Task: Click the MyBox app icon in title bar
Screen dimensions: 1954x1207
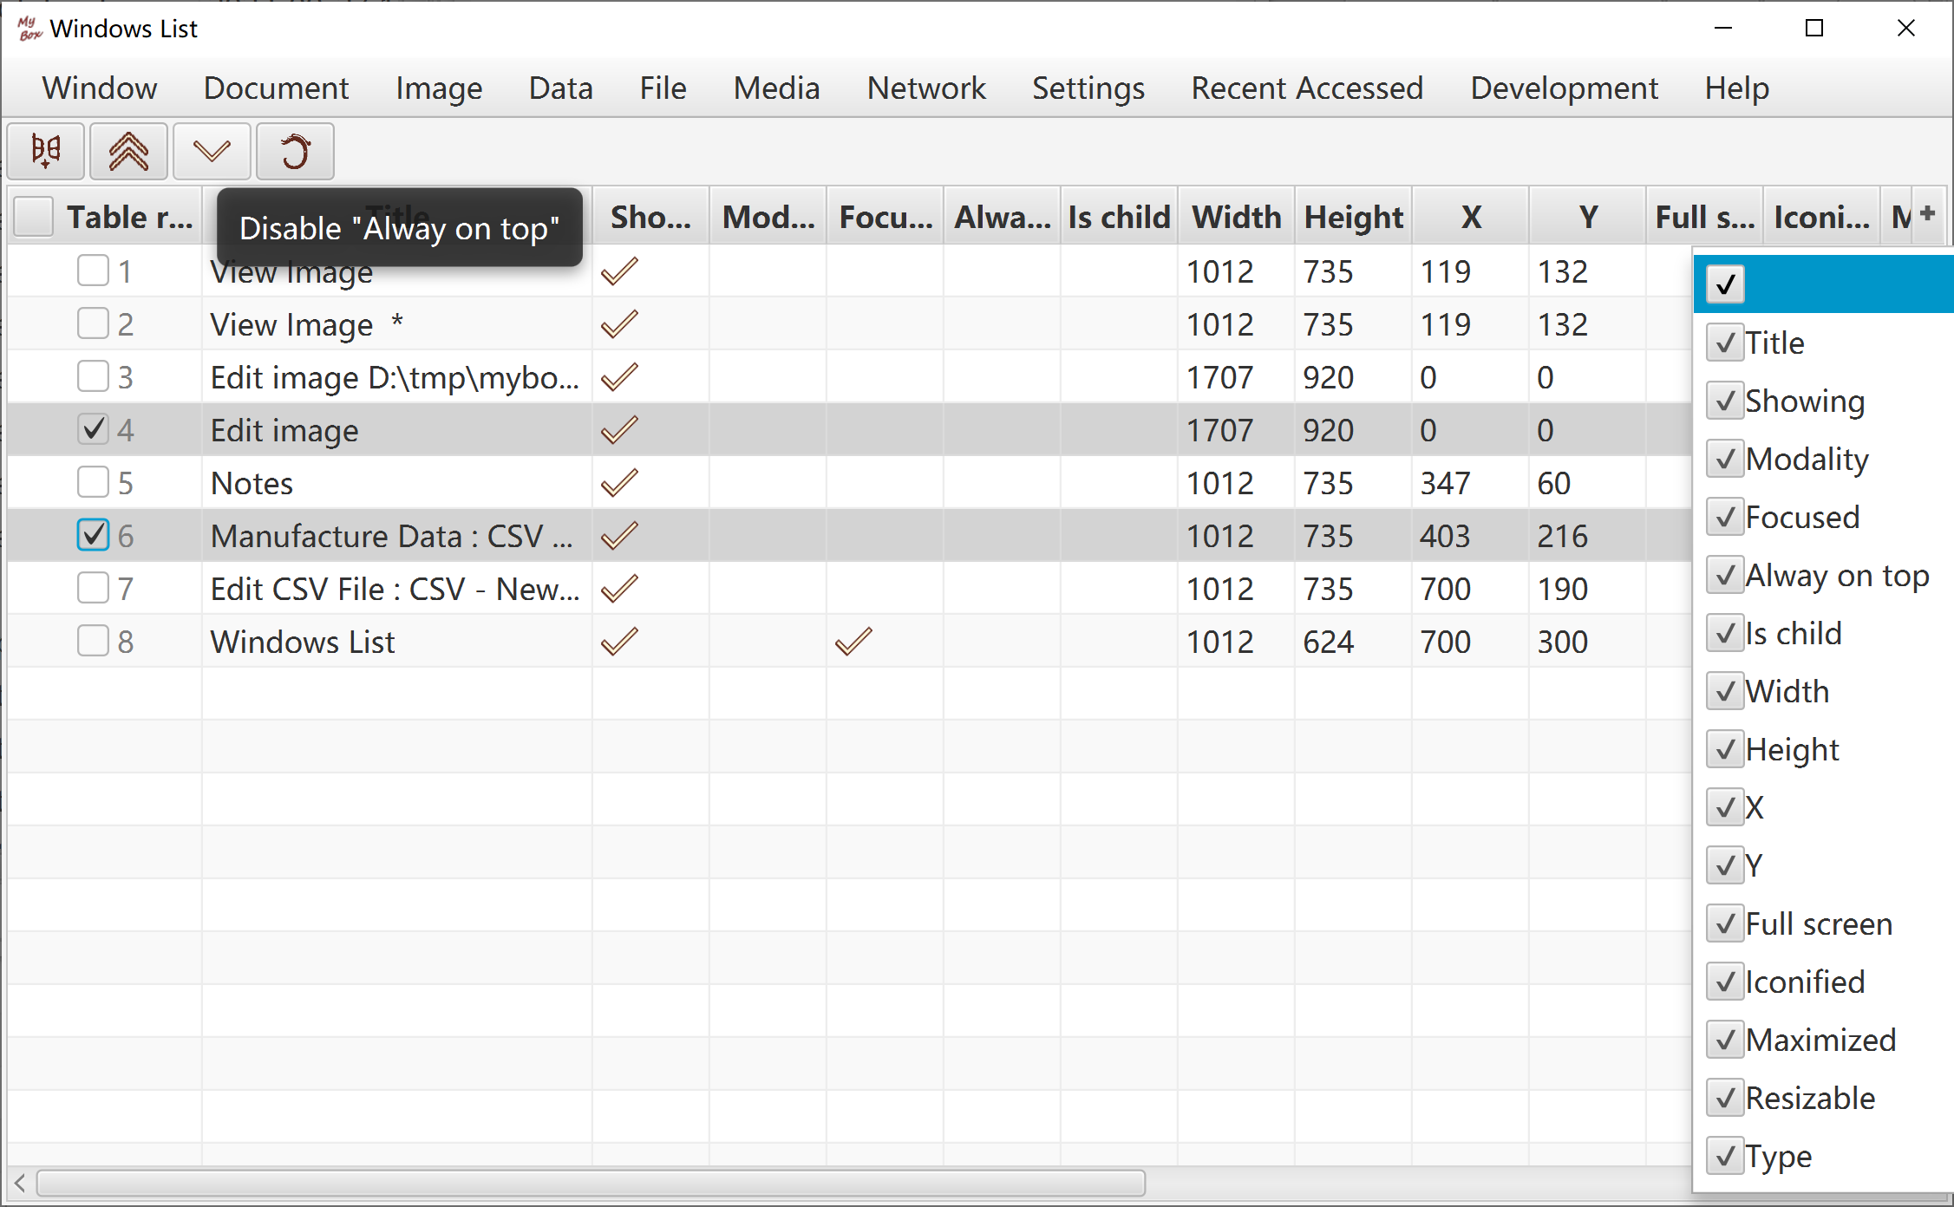Action: [29, 29]
